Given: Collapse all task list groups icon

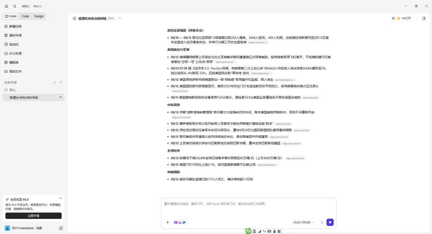Looking at the screenshot, I should (55, 83).
